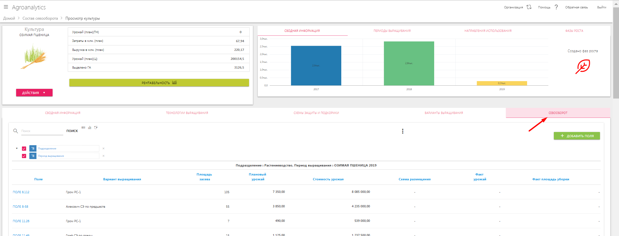Click the РЕНТАБЕЛЬНОСТЬ profitability button
The image size is (619, 236).
pyautogui.click(x=159, y=83)
